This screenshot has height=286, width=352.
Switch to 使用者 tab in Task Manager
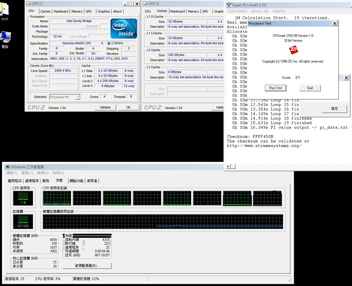pyautogui.click(x=92, y=181)
